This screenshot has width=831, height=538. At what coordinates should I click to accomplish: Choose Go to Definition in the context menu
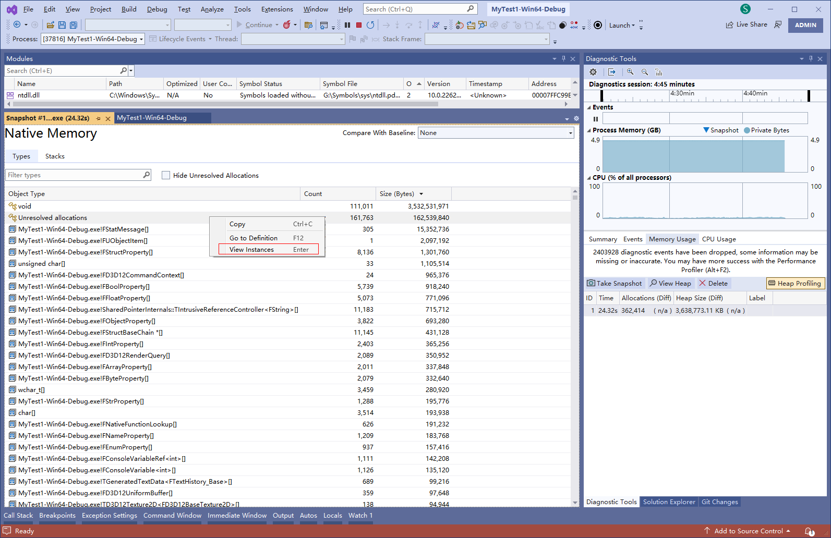[x=268, y=238]
